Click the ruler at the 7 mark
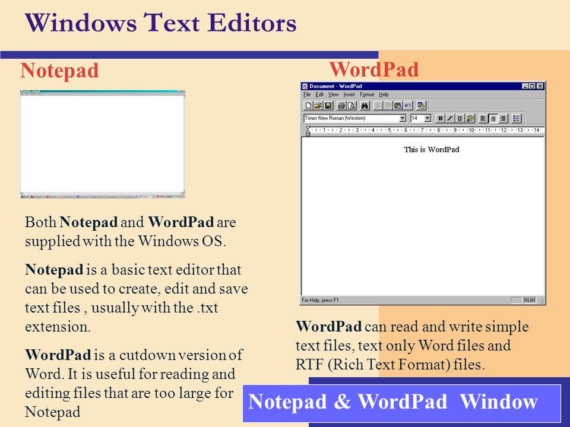The height and width of the screenshot is (427, 570). tap(422, 130)
